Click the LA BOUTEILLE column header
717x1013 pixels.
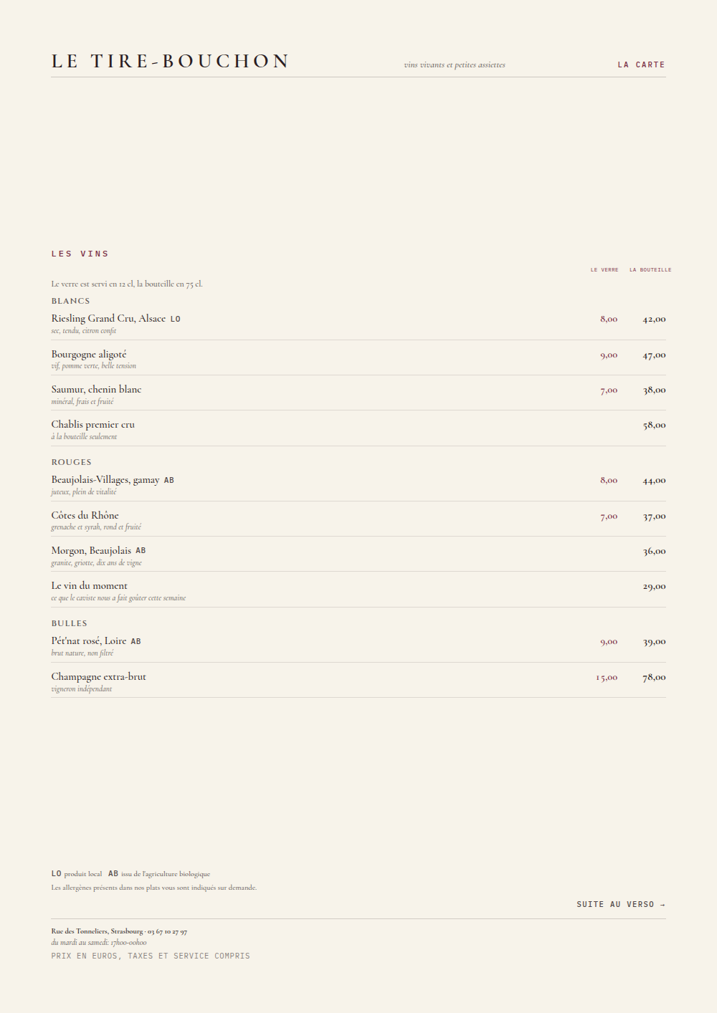pos(650,270)
